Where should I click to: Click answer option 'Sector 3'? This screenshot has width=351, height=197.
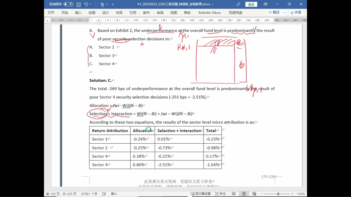click(106, 56)
